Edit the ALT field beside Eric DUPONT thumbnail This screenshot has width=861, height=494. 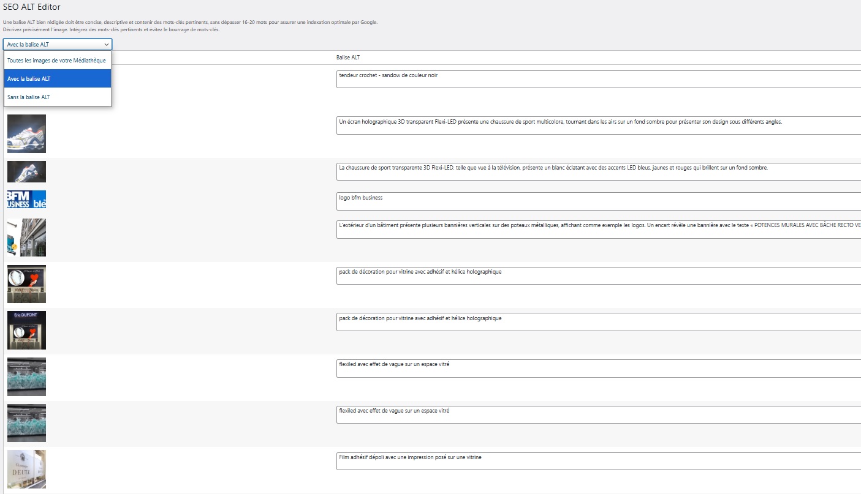597,322
